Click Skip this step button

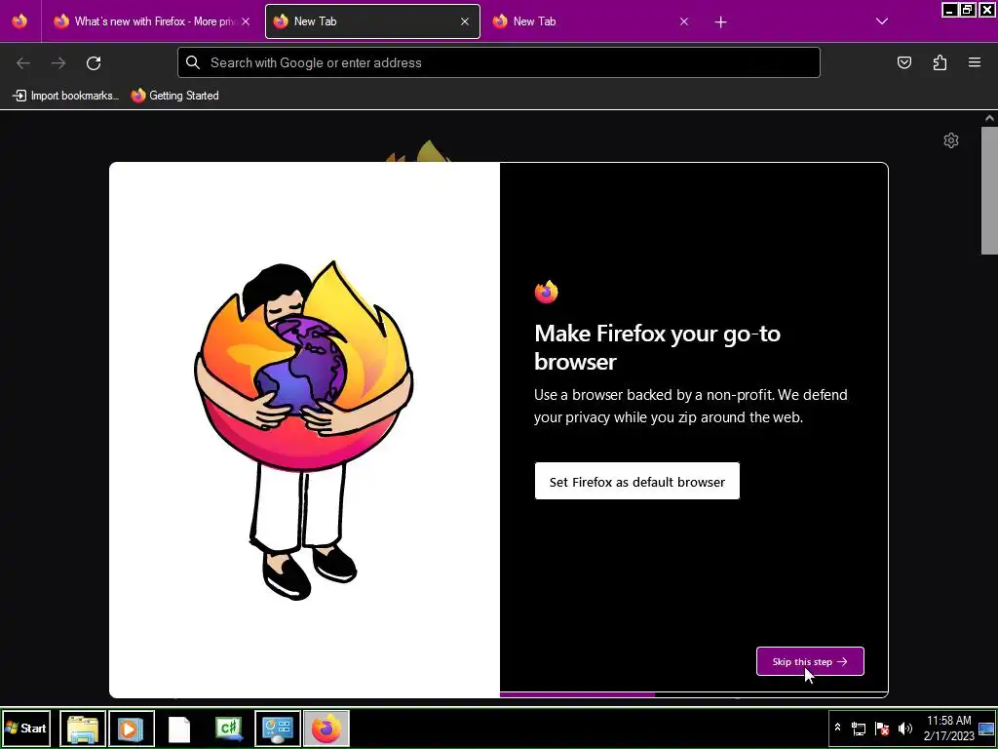click(810, 661)
